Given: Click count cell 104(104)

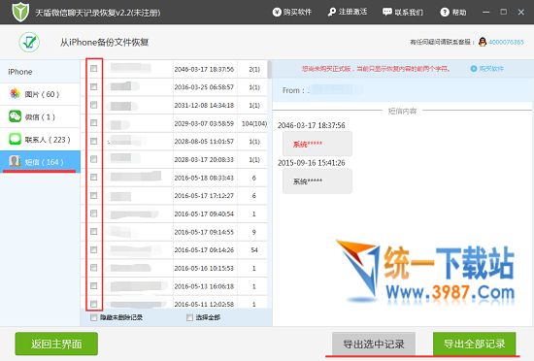Looking at the screenshot, I should 254,123.
